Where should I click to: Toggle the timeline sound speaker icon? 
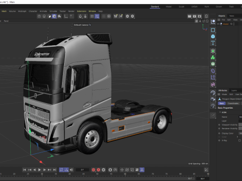pos(72,170)
